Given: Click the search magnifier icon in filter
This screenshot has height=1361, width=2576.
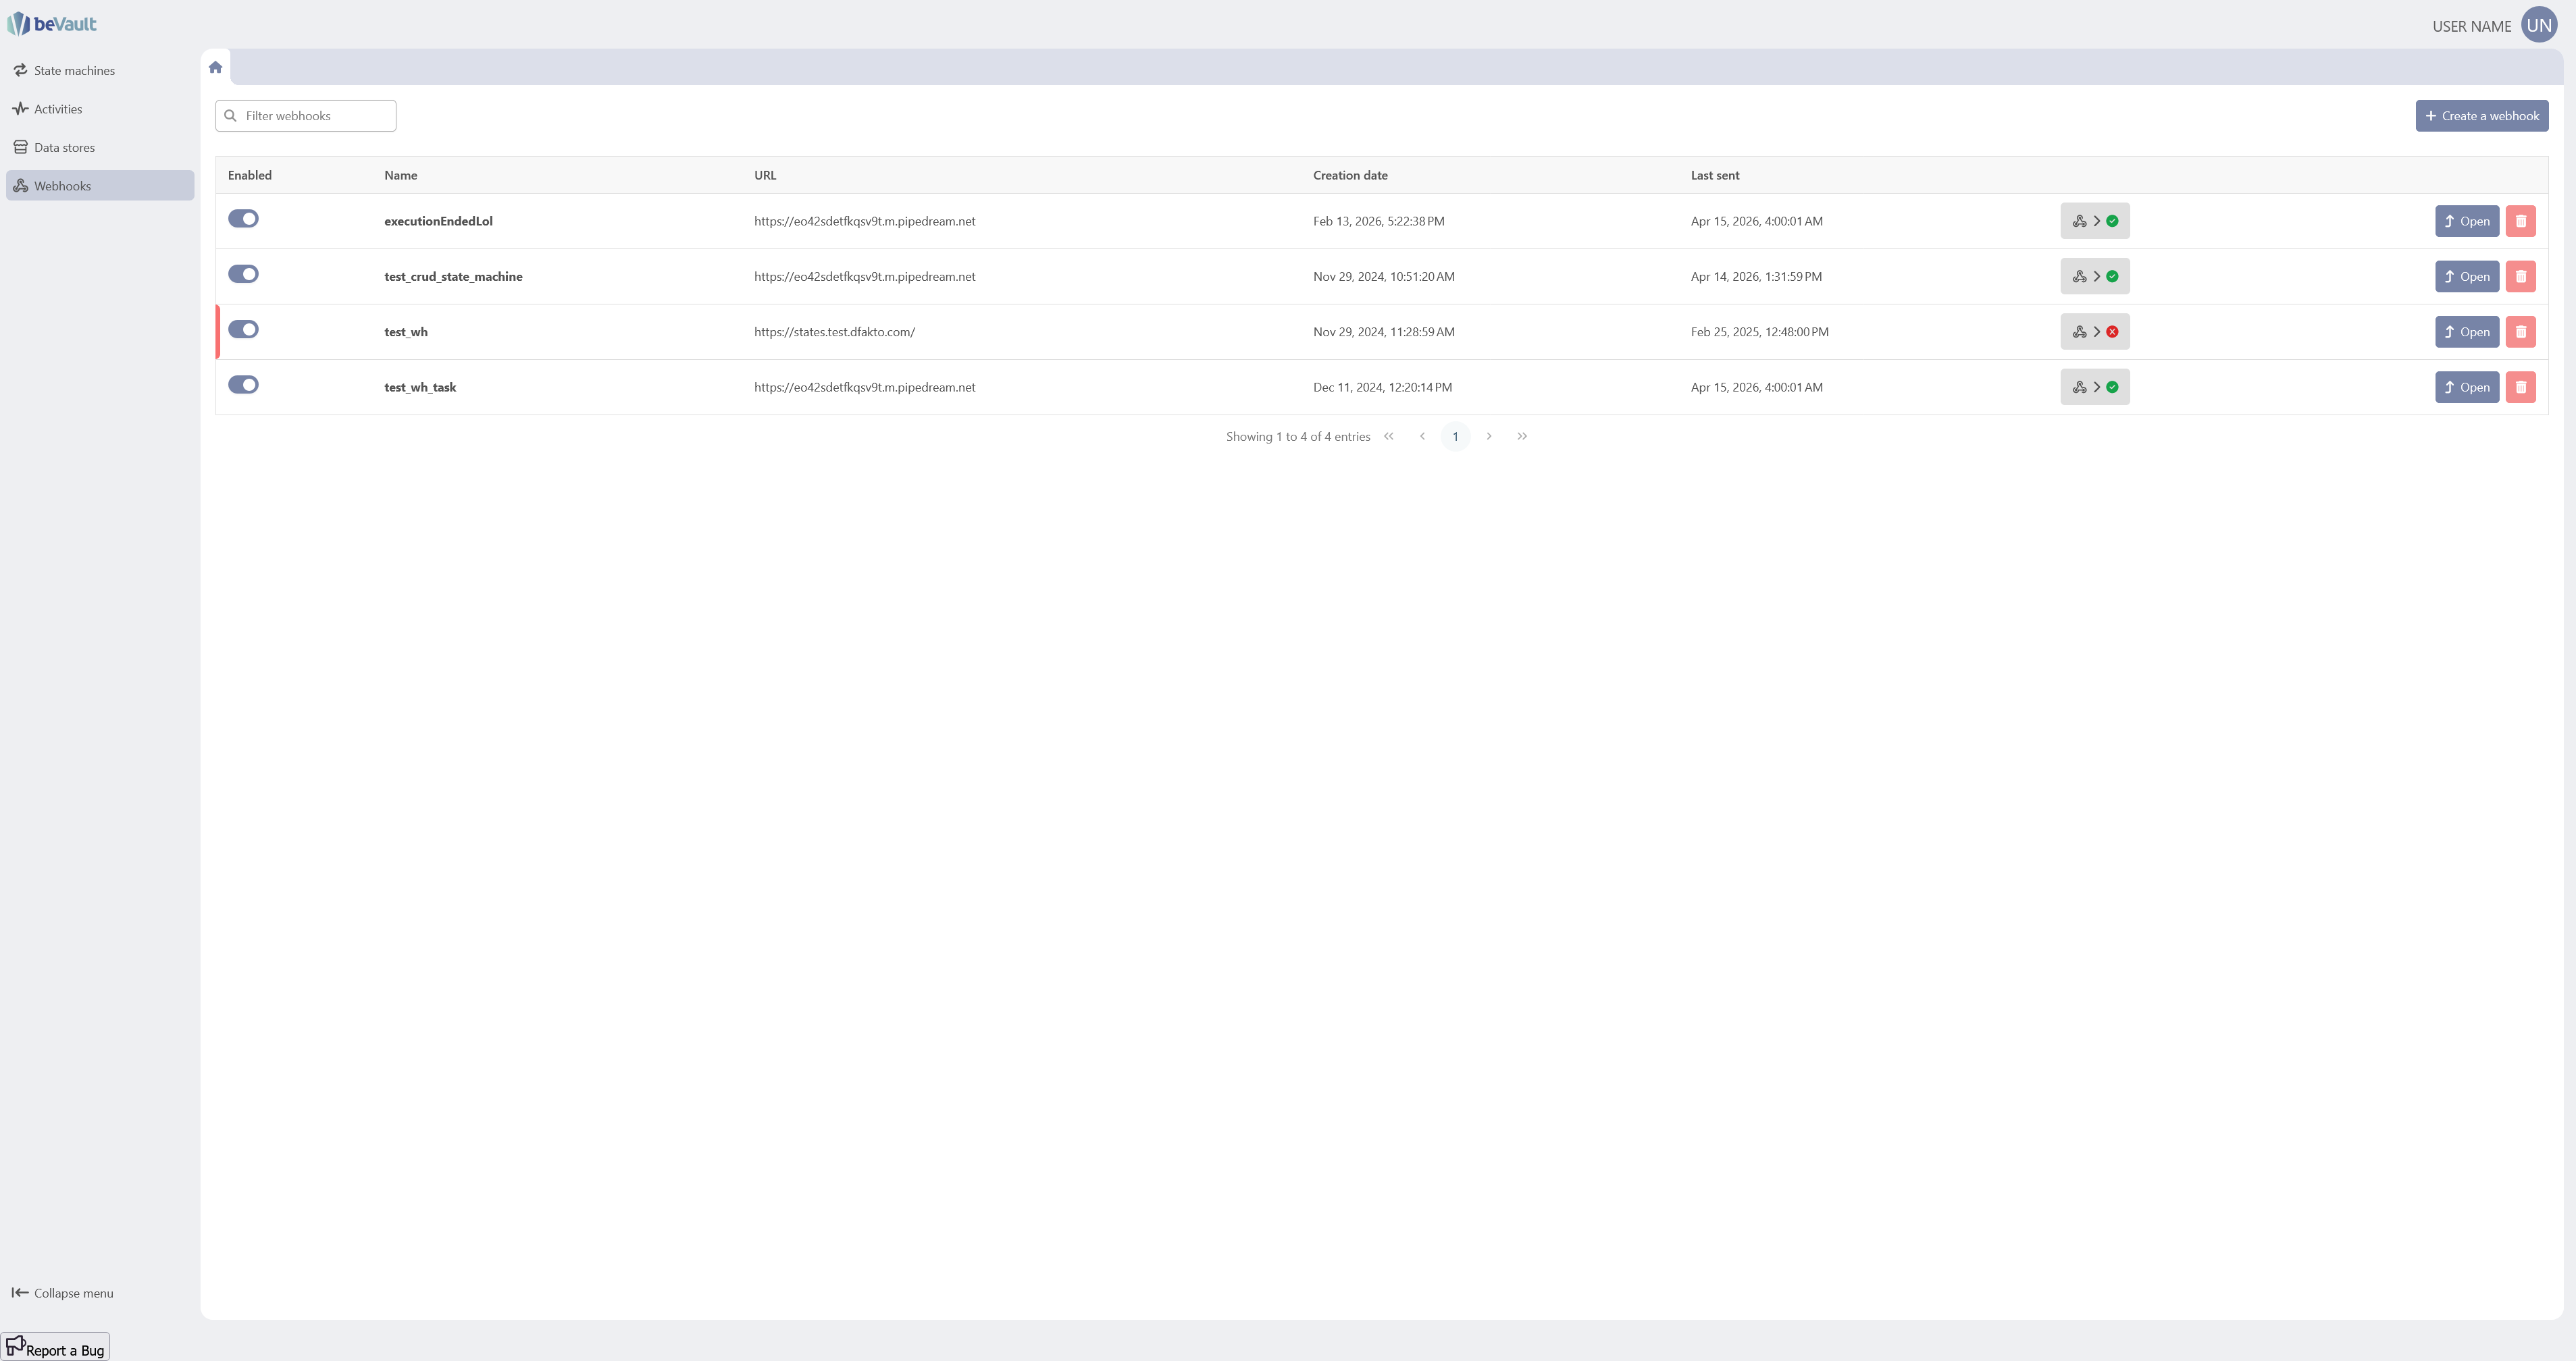Looking at the screenshot, I should pos(230,116).
